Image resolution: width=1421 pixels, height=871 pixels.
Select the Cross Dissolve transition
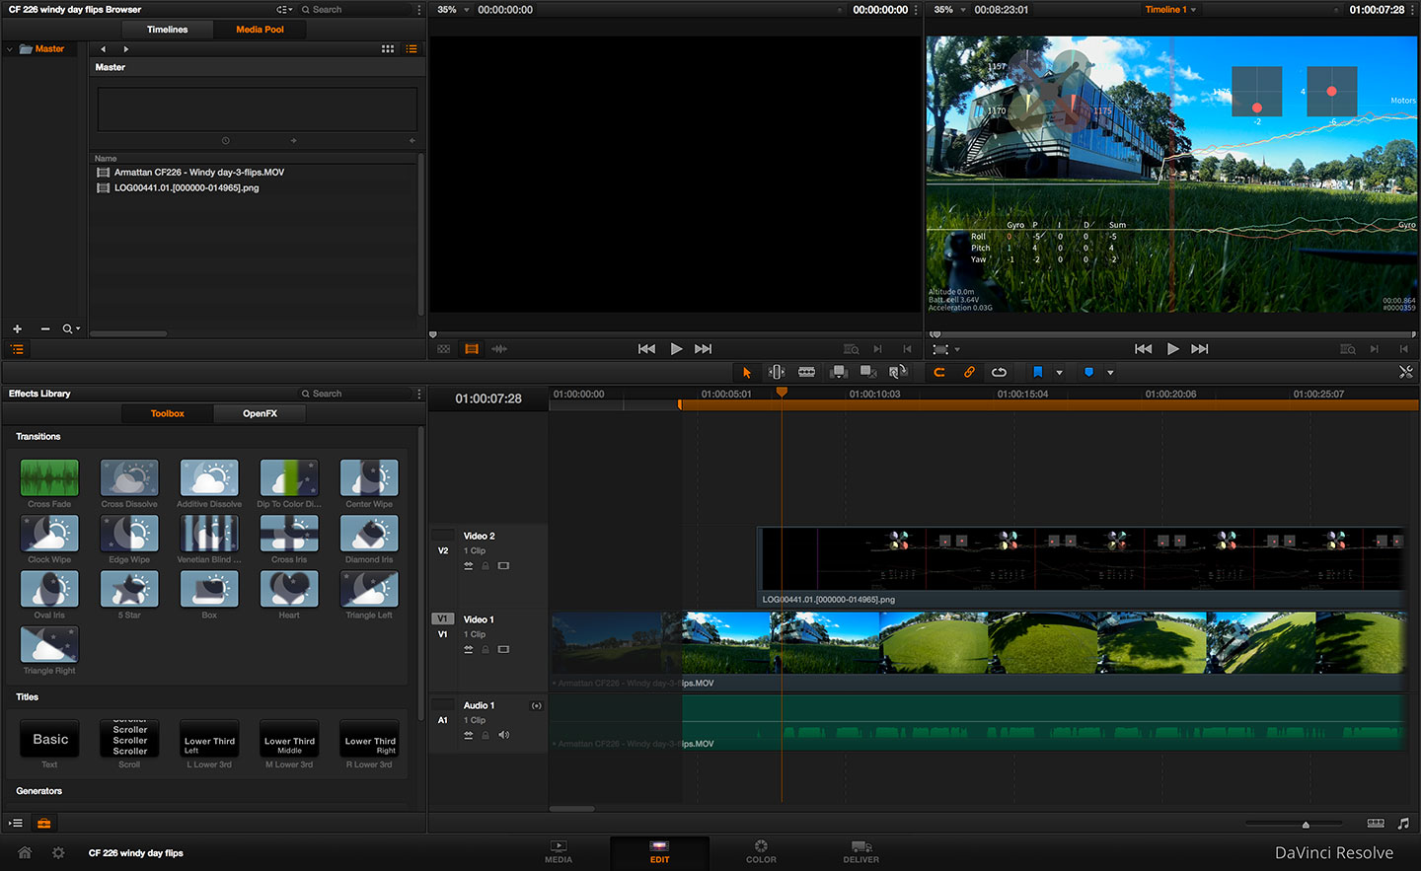coord(129,483)
